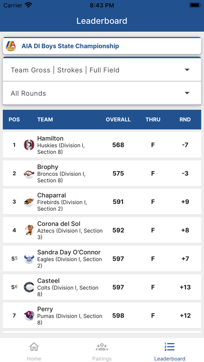
Task: Open the Home tab house icon
Action: click(34, 346)
